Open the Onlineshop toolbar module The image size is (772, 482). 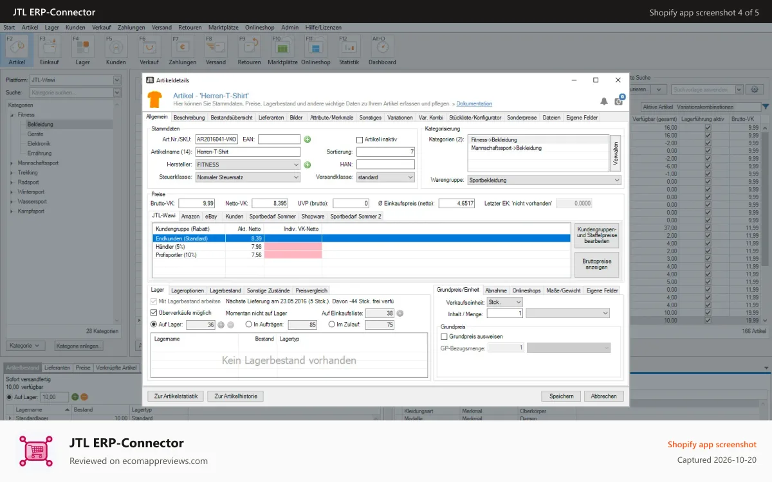click(x=316, y=50)
